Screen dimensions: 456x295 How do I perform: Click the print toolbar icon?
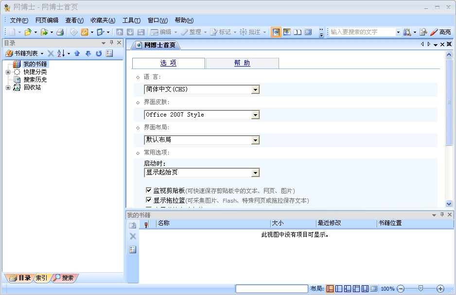point(60,32)
